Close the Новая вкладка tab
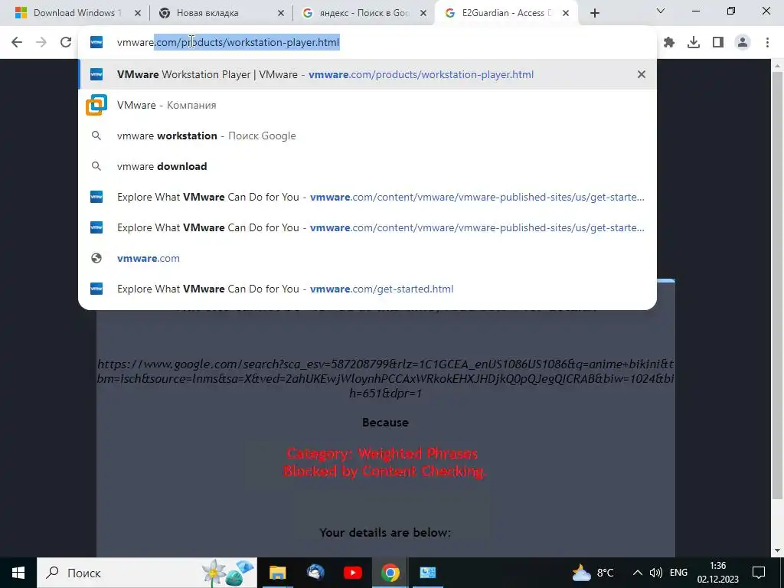Viewport: 784px width, 588px height. 281,13
